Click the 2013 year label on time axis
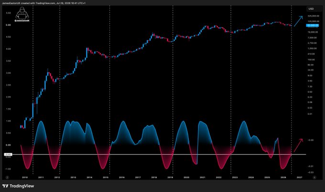The image size is (325, 192). [73, 178]
